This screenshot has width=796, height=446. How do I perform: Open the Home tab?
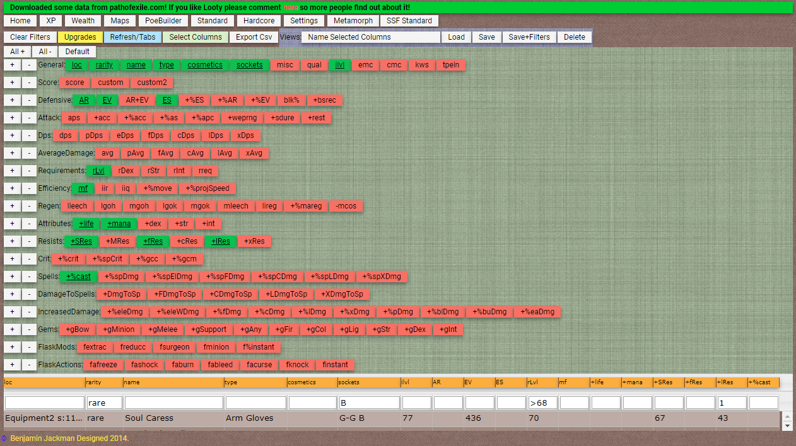point(20,21)
